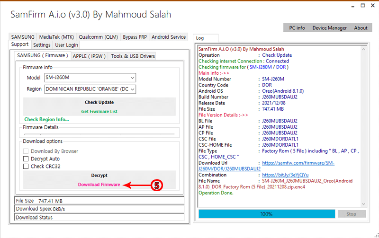Open the Model SM-J260M dropdown
The height and width of the screenshot is (238, 379).
point(132,78)
